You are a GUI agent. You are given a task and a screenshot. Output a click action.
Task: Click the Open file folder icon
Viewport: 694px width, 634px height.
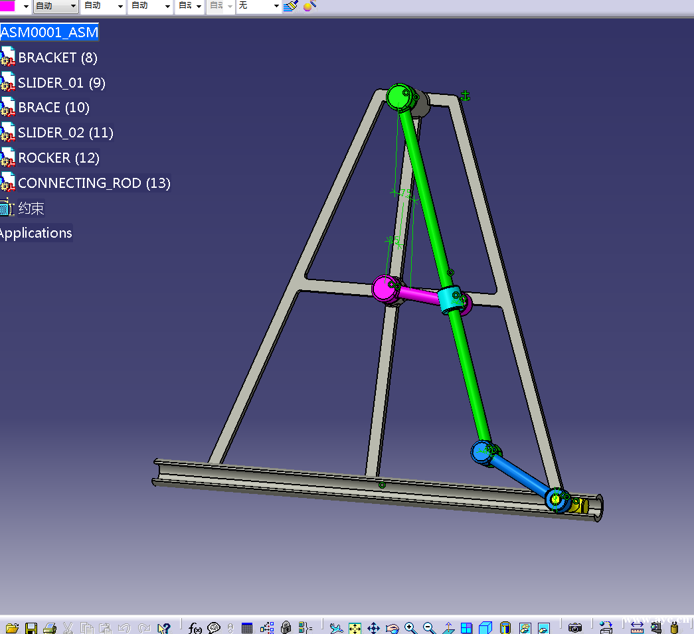(x=11, y=627)
